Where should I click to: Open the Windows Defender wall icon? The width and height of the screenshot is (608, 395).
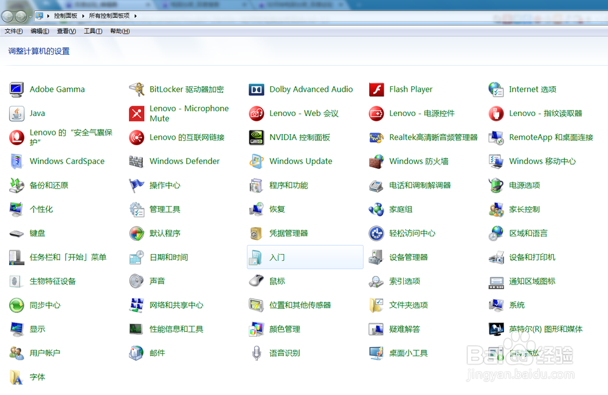click(136, 161)
